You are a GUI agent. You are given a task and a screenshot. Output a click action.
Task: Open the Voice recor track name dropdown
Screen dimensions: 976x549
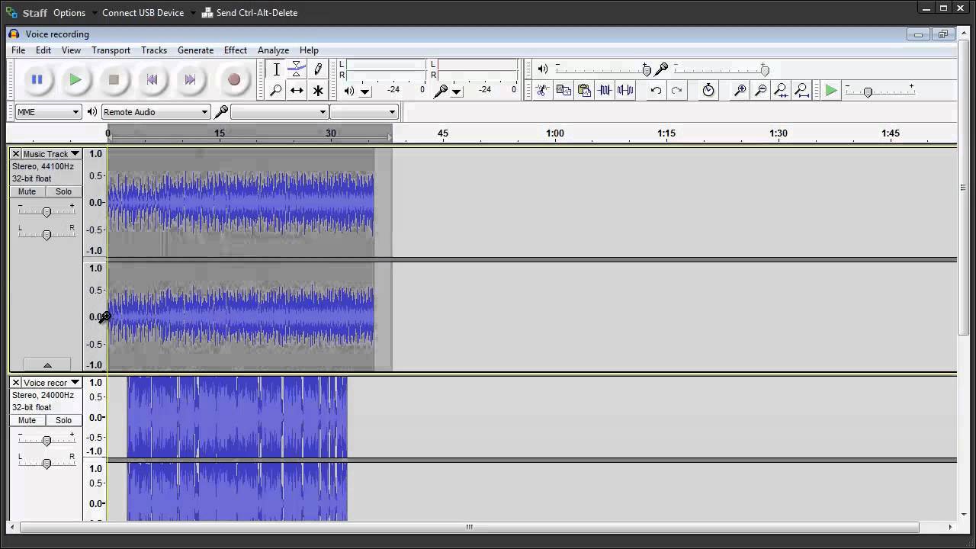click(51, 383)
